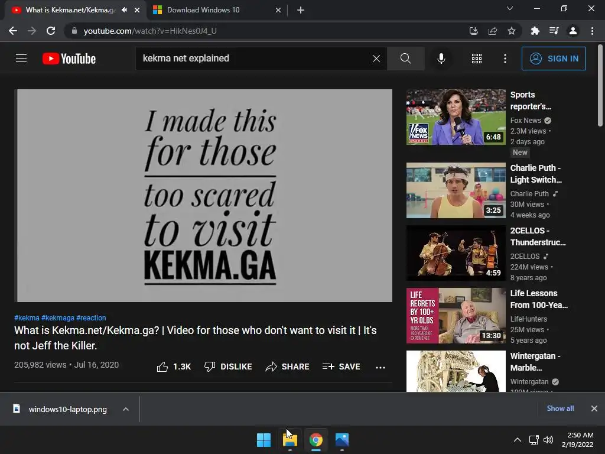Click the page vertical scrollbar
The image size is (605, 454).
pyautogui.click(x=600, y=85)
